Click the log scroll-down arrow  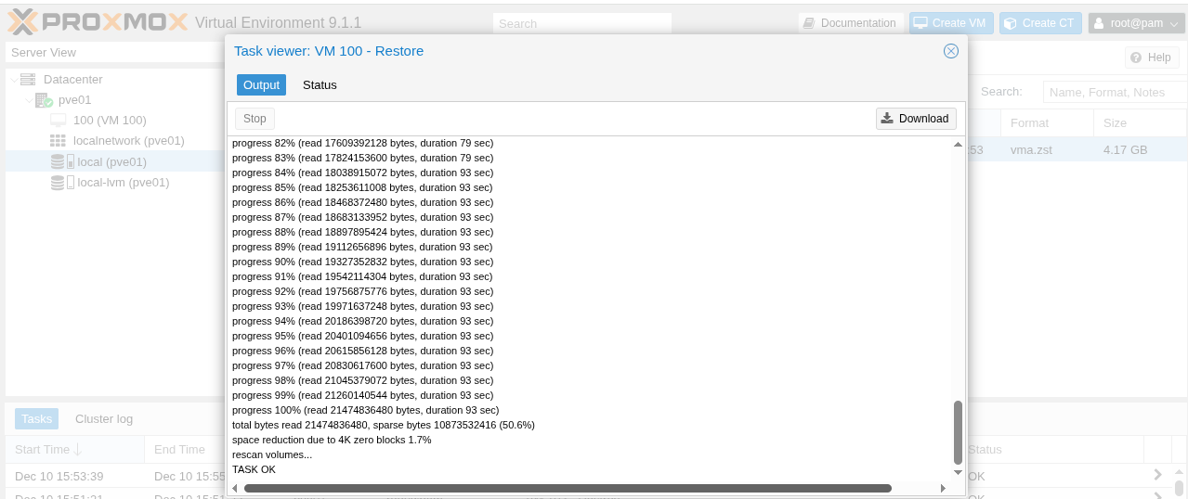pyautogui.click(x=958, y=472)
